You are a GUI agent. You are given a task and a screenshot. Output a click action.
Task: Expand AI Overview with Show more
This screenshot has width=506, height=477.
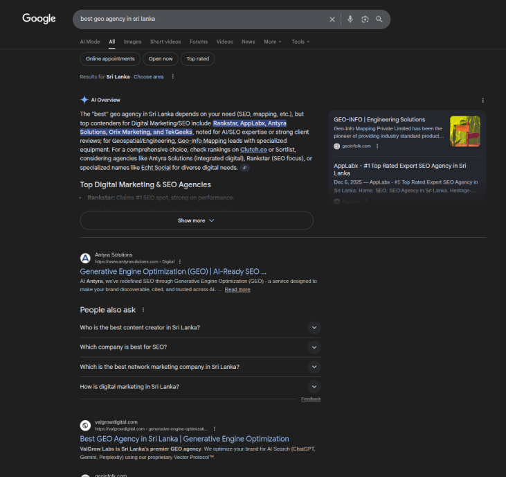[x=197, y=220]
